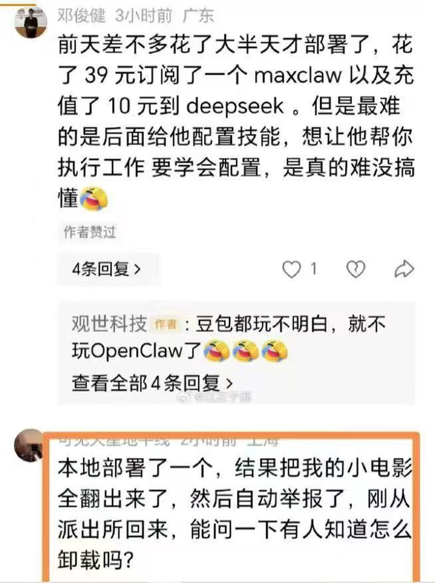Open username 邓俊健
The image size is (435, 583).
[x=81, y=16]
